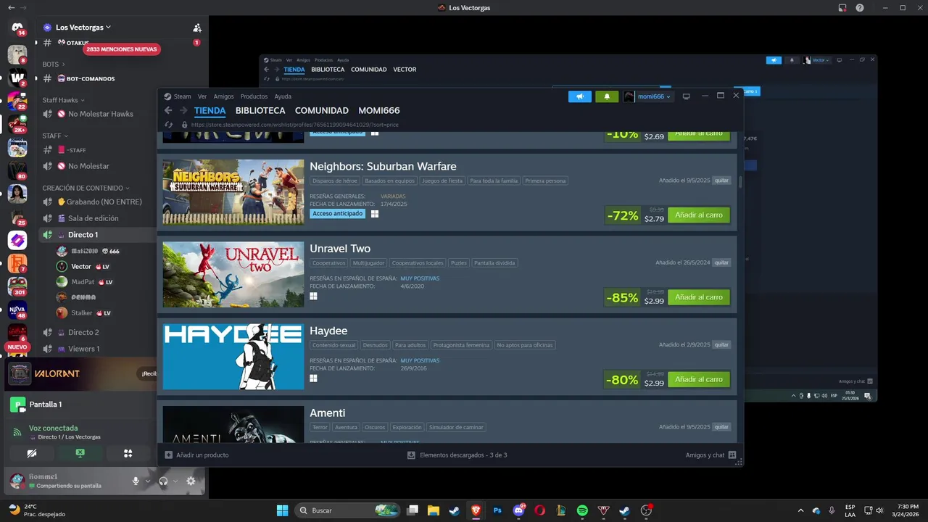Click Steam wishlist page scrollbar
928x522 pixels.
pyautogui.click(x=740, y=181)
